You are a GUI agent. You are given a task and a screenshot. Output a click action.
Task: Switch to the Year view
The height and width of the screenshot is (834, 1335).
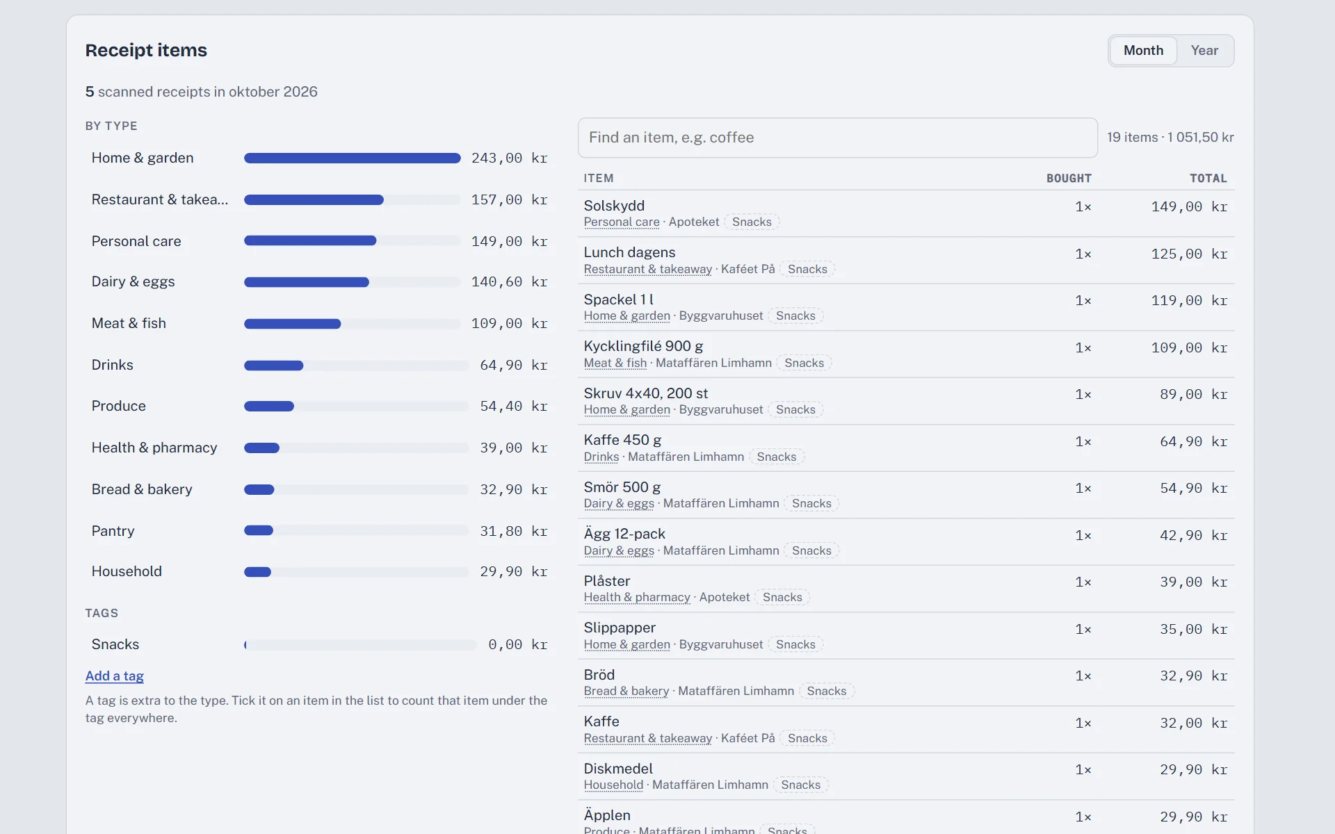pyautogui.click(x=1204, y=51)
